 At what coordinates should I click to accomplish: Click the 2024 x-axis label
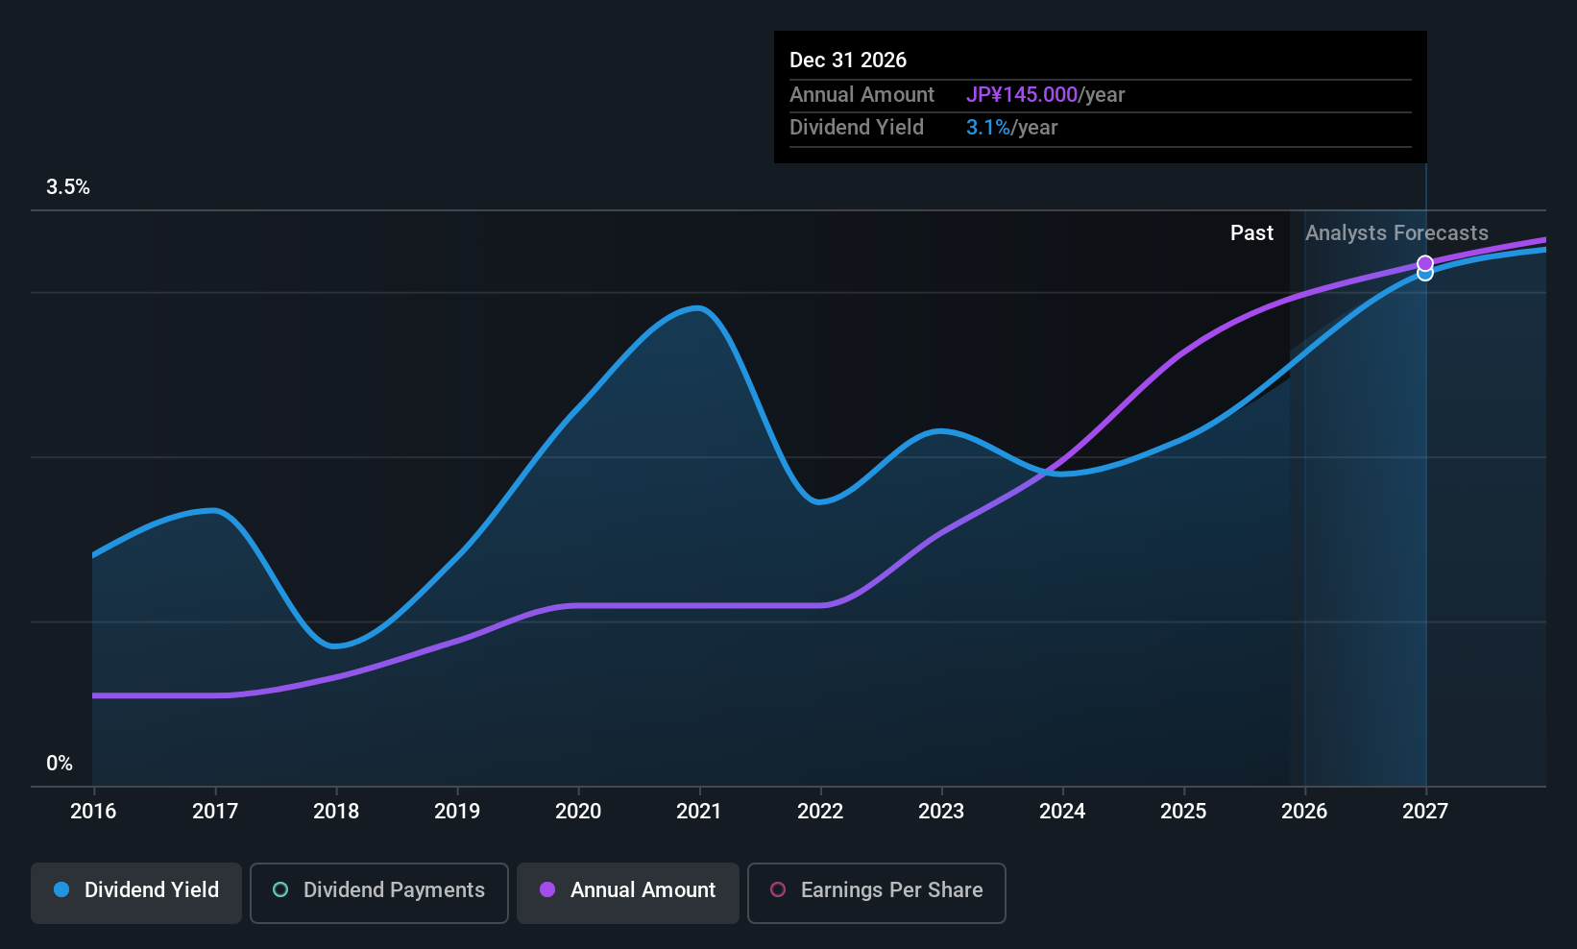point(1062,812)
